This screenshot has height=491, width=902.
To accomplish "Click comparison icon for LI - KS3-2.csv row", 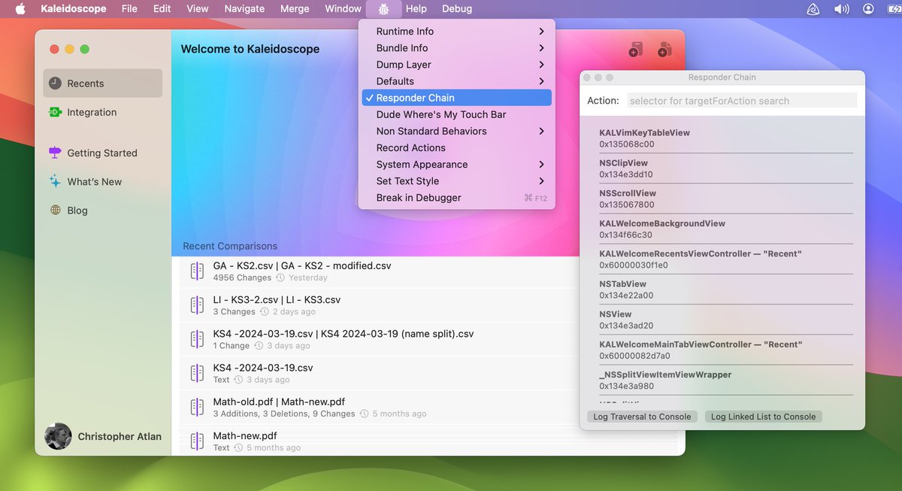I will point(197,305).
